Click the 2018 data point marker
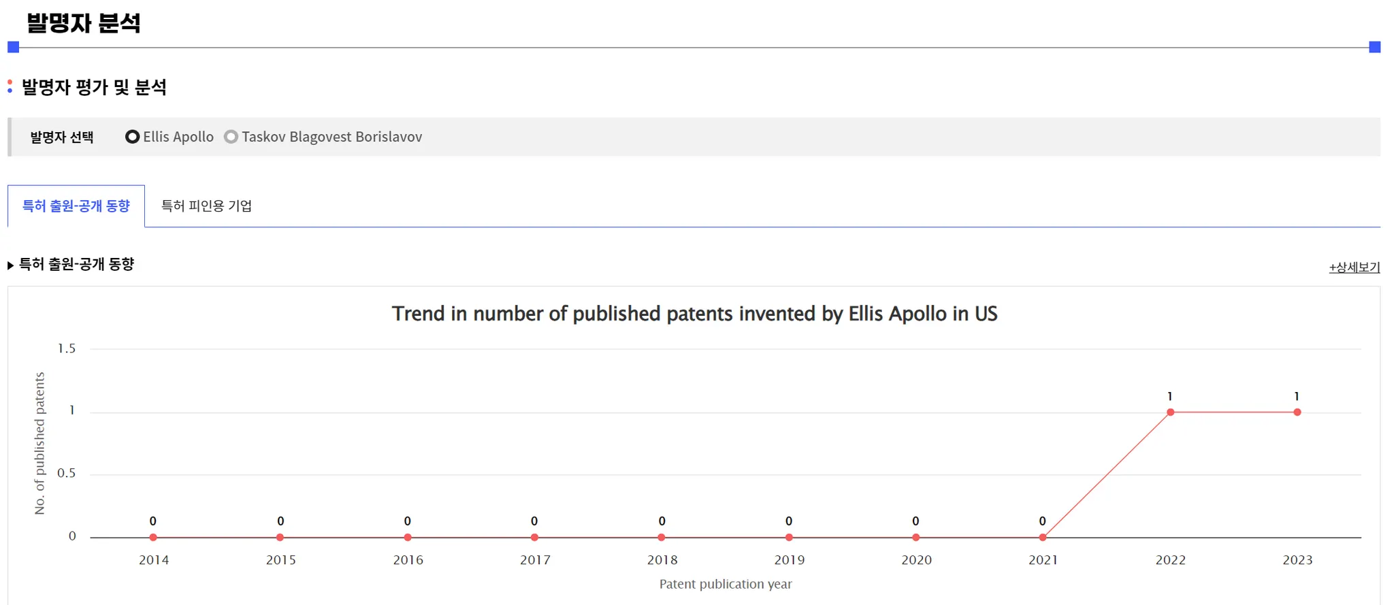Screen dimensions: 1394x605 pos(662,538)
